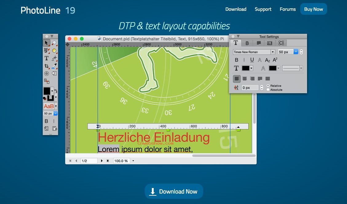Select the Text tool in toolbox

(x=46, y=58)
